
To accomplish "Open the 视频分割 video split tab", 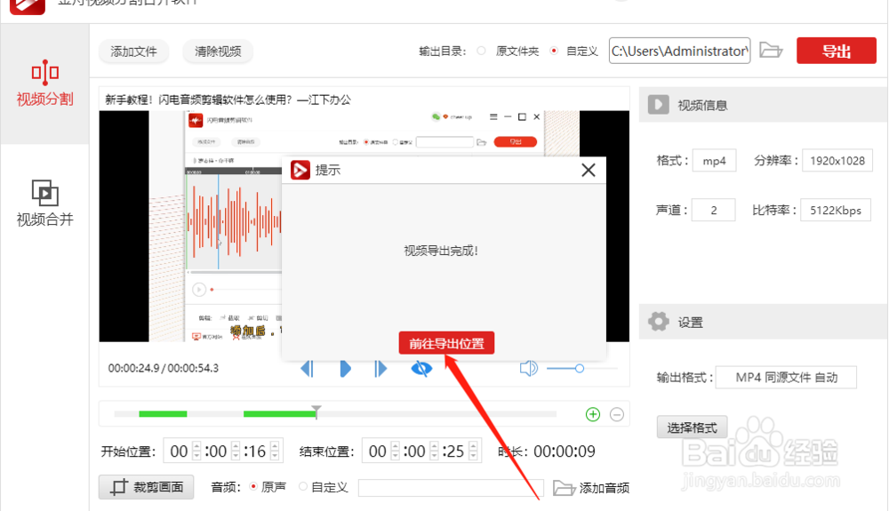I will pyautogui.click(x=44, y=84).
